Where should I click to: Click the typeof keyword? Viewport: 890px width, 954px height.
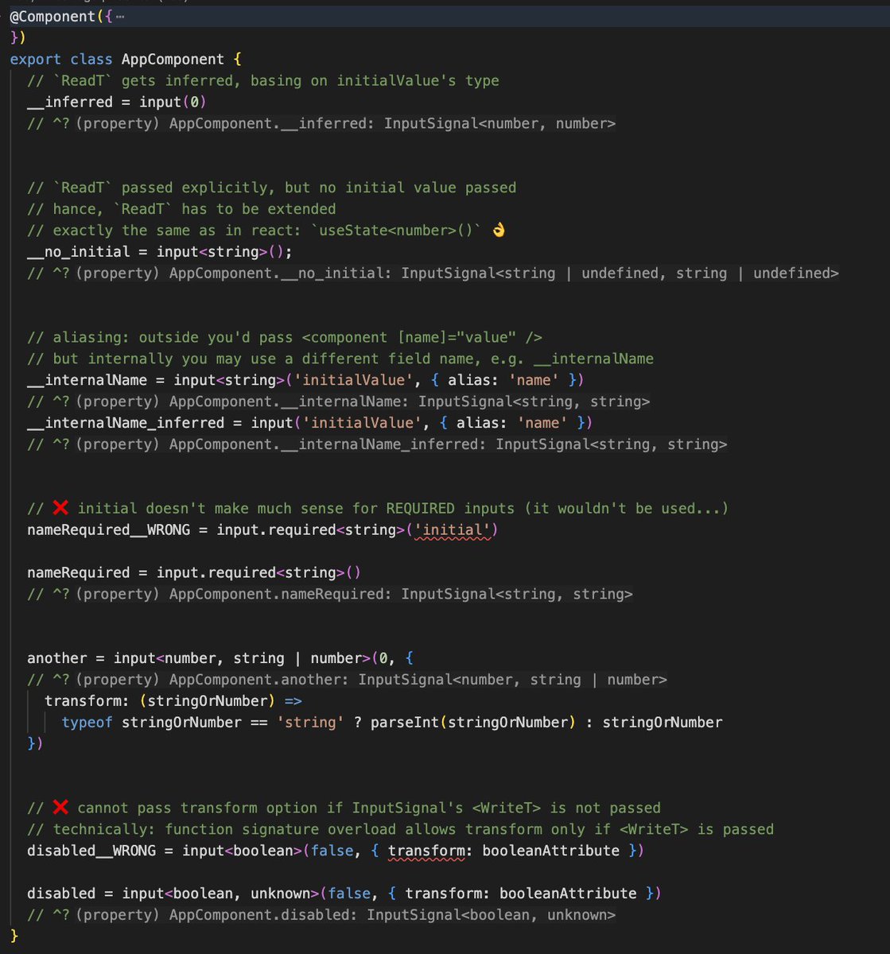click(x=87, y=723)
